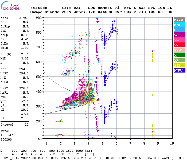This screenshot has width=187, height=160.
Task: Click the RSF program label
Action: tap(118, 12)
